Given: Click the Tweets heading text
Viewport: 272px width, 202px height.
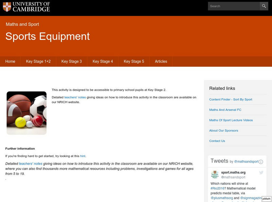Looking at the screenshot, I should click(x=219, y=161).
